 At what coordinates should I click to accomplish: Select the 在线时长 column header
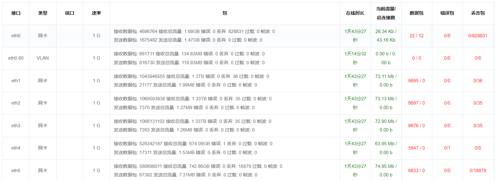[355, 13]
